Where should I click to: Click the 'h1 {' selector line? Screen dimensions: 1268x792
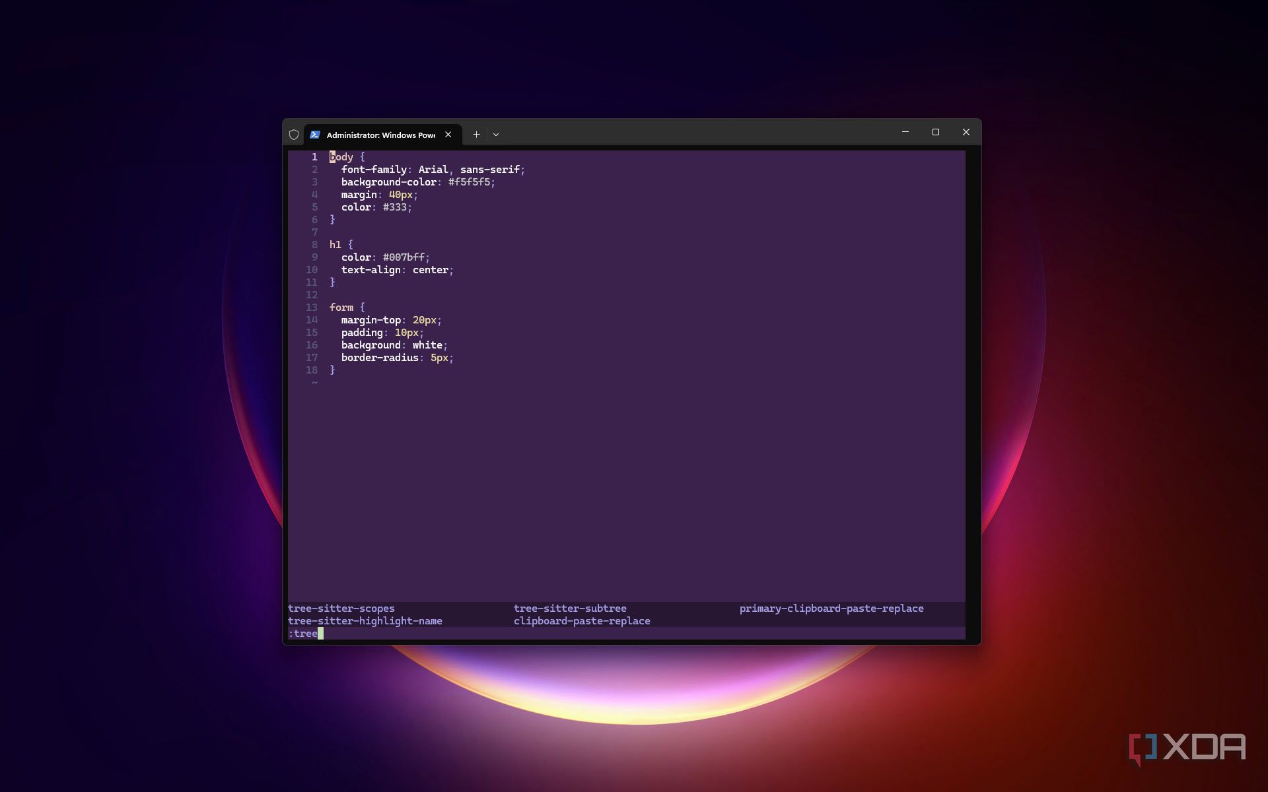coord(341,245)
